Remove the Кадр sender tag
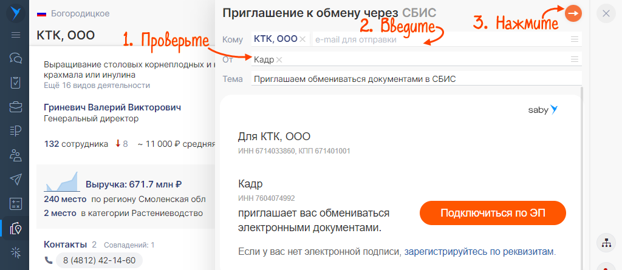This screenshot has width=622, height=270. pos(279,59)
